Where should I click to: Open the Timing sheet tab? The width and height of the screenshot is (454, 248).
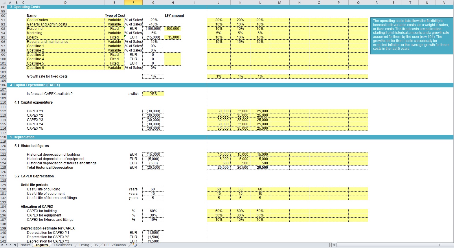point(84,245)
